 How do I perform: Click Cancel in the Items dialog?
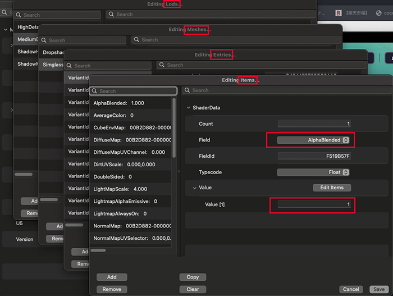pyautogui.click(x=351, y=289)
